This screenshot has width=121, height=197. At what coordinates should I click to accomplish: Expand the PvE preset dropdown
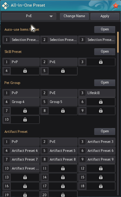29,16
